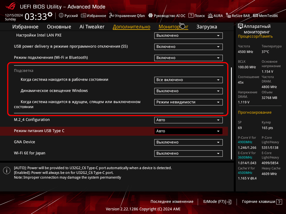
Task: Click the info icon in help panel
Action: click(7, 171)
